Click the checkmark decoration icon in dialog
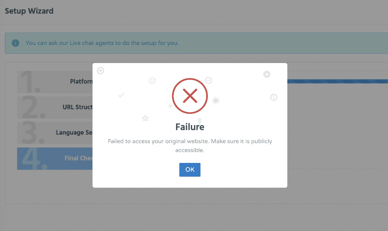Viewport: 388px width, 231px height. [121, 95]
